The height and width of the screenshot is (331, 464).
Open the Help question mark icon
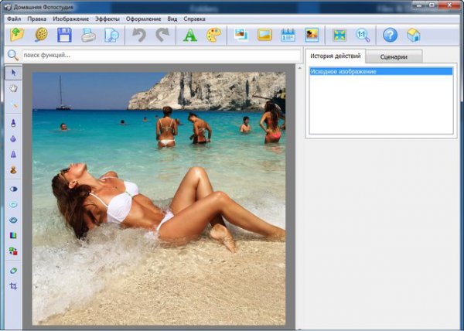click(x=390, y=35)
